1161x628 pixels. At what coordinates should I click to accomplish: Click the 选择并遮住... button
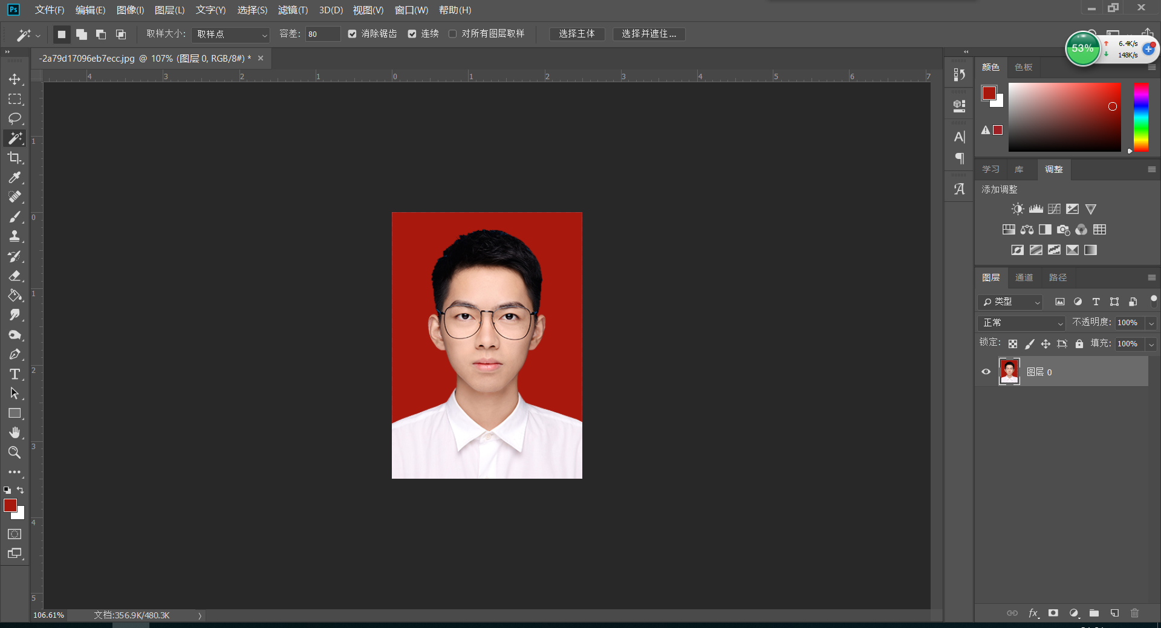pos(649,34)
